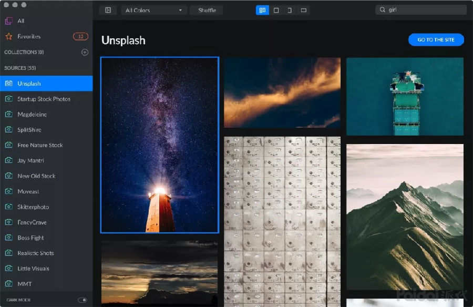Open the All Colors dropdown

pos(153,10)
